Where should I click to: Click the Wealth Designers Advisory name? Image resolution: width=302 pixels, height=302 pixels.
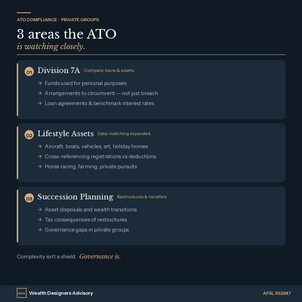[x=61, y=293]
